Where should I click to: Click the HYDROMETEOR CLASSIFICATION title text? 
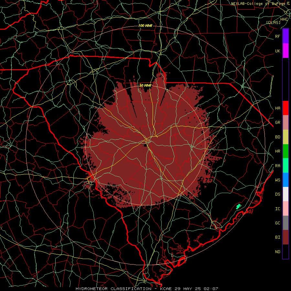[113, 289]
